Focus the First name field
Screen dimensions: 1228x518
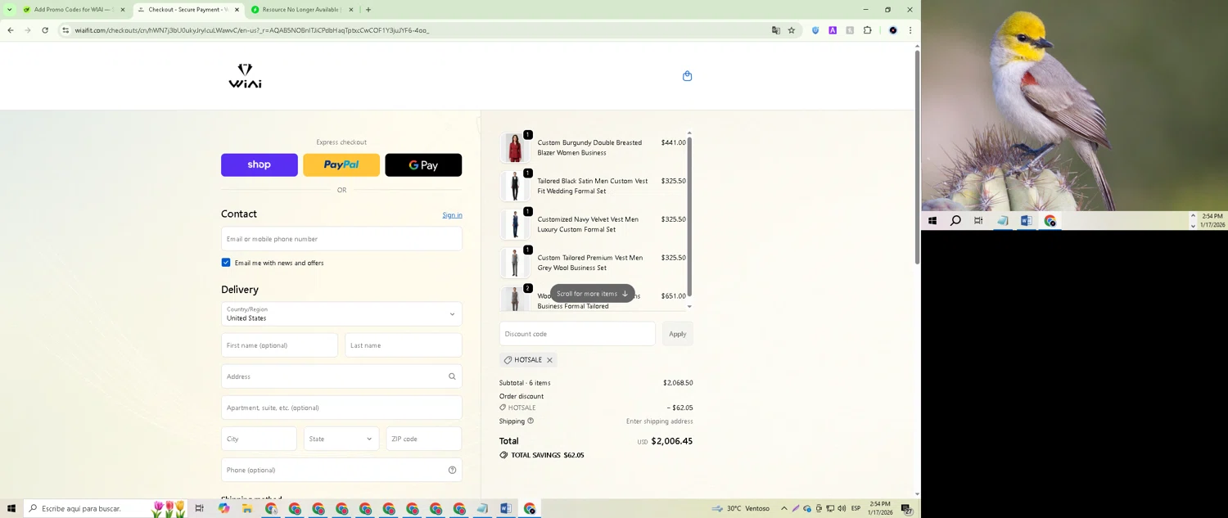click(279, 345)
